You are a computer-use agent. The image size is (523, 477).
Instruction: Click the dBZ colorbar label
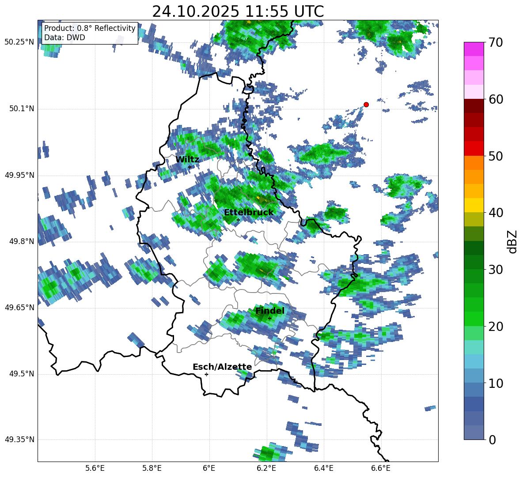click(x=512, y=241)
